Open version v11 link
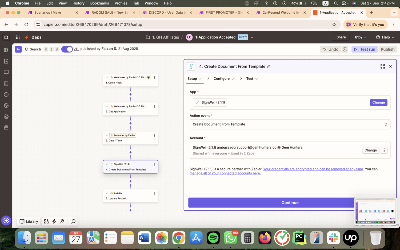Image resolution: width=400 pixels, height=250 pixels. (x=76, y=49)
